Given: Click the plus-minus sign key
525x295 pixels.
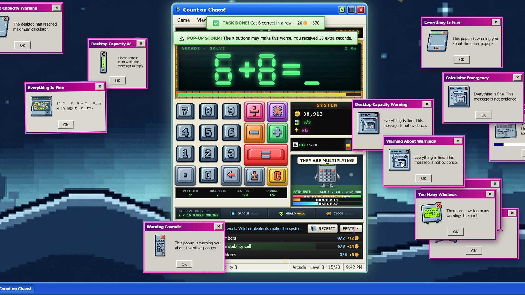Looking at the screenshot, I should point(254,176).
